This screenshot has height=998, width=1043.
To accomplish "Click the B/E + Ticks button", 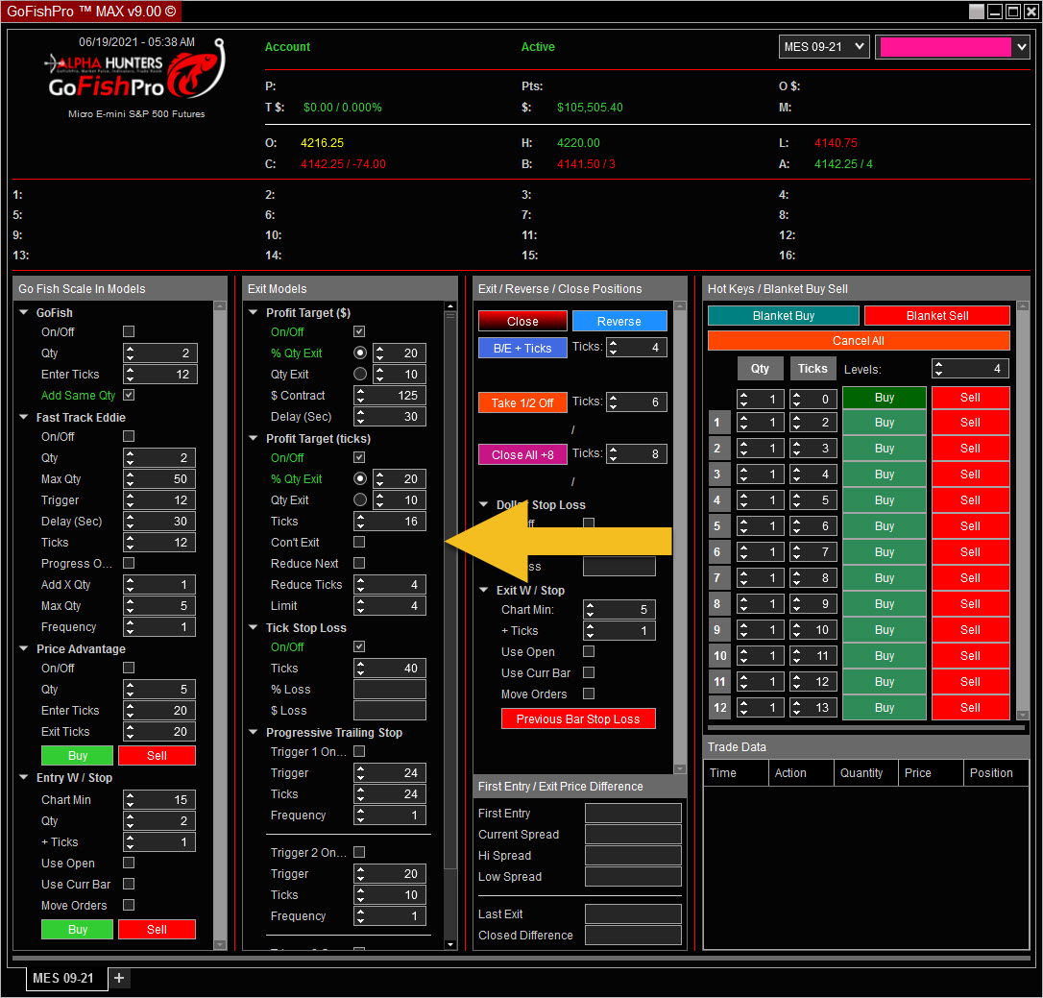I will point(522,348).
